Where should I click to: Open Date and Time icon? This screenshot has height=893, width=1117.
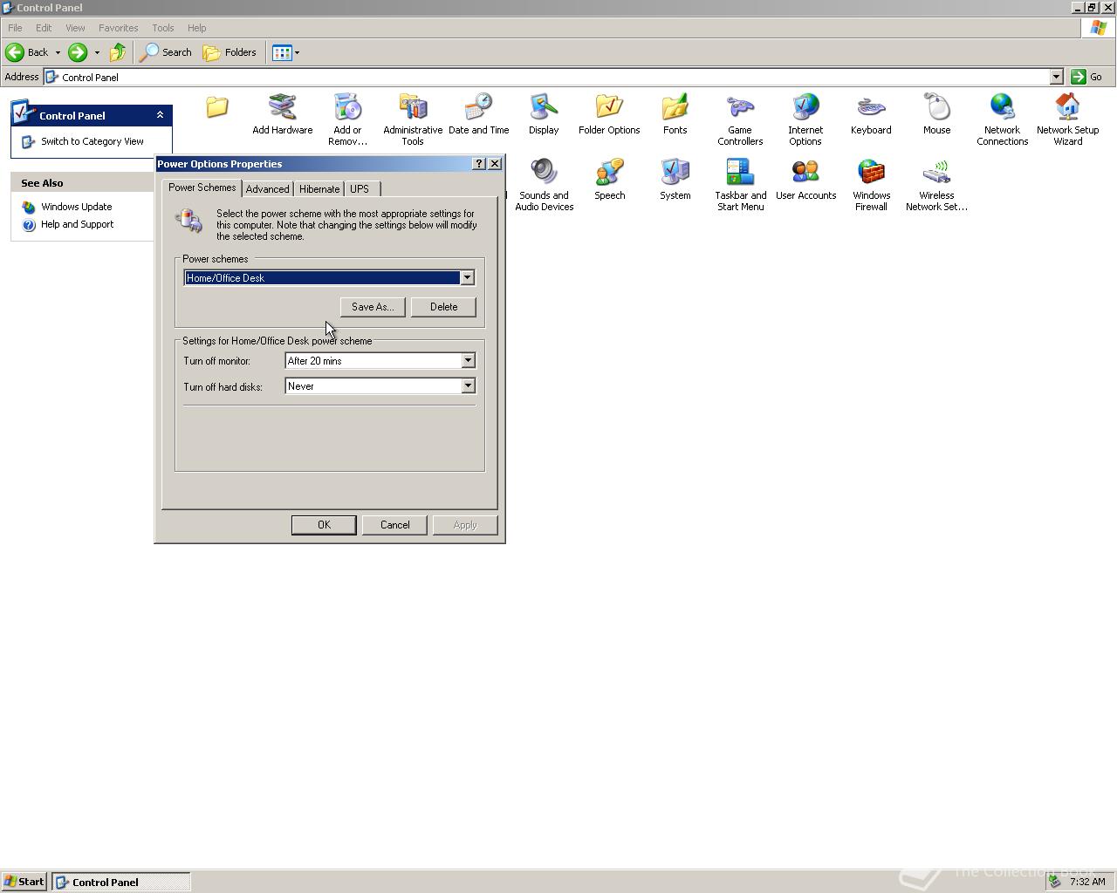tap(478, 114)
